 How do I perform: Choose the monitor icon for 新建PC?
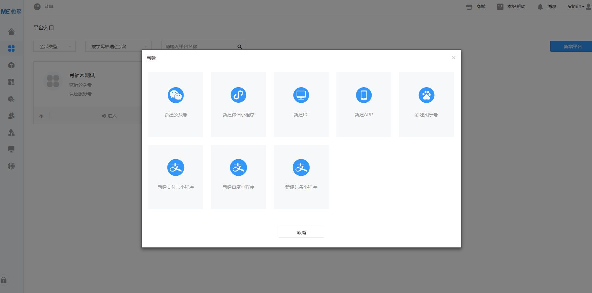[x=301, y=95]
